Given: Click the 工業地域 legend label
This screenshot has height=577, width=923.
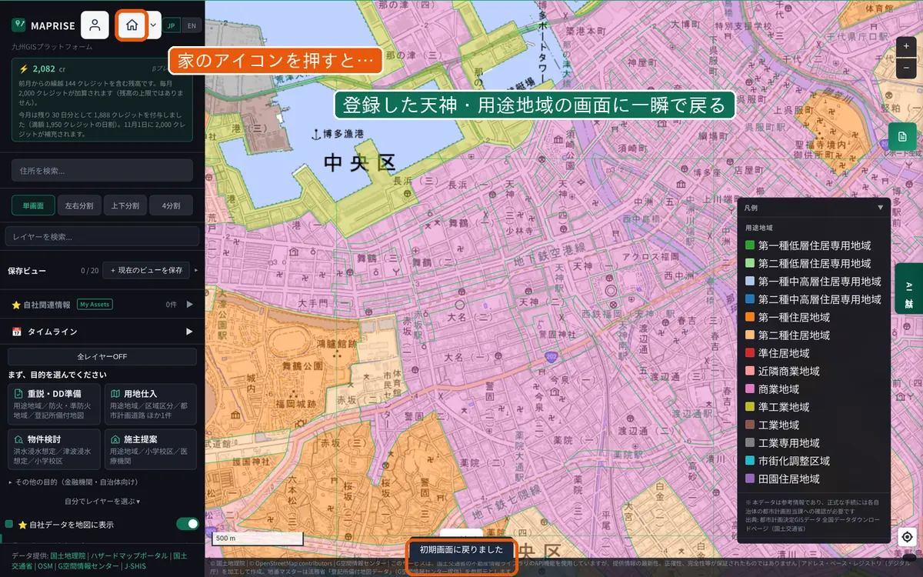Looking at the screenshot, I should coord(778,425).
